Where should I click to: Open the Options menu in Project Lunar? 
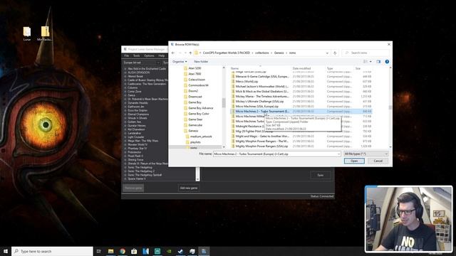pyautogui.click(x=149, y=55)
